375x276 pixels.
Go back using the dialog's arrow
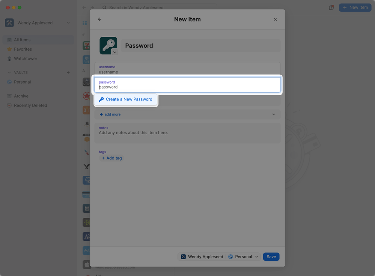[x=99, y=19]
